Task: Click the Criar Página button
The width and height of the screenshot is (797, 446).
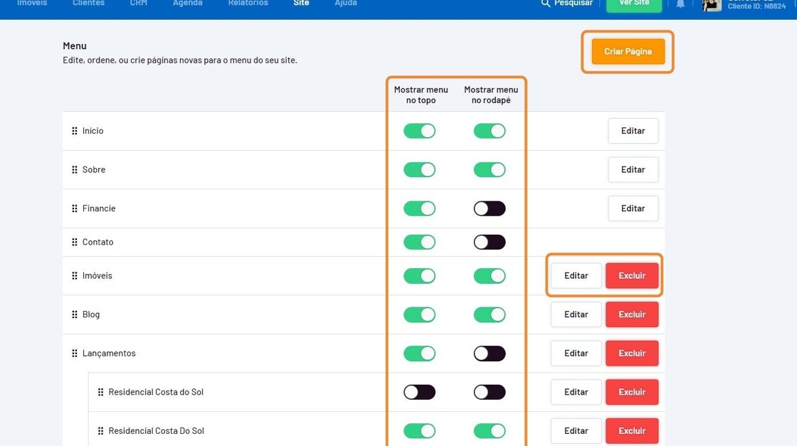Action: [628, 51]
